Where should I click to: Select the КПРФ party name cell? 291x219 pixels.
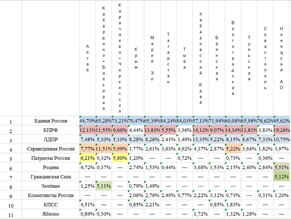(50, 130)
